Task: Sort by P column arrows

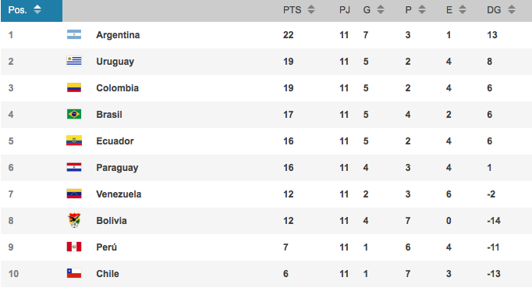Action: [x=422, y=10]
